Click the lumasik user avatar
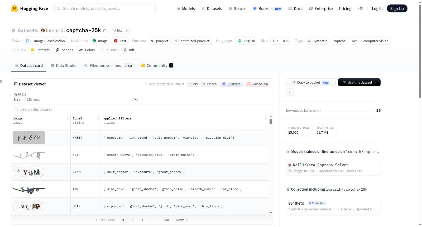Screen dimensions: 422x227 [x=43, y=30]
